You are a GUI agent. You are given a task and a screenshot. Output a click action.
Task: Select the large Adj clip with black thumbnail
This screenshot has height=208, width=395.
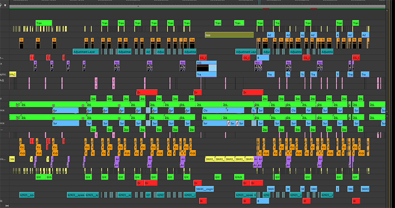(206, 67)
